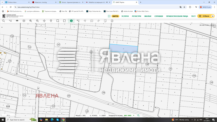Toggle the green info identify tool

(x=71, y=21)
